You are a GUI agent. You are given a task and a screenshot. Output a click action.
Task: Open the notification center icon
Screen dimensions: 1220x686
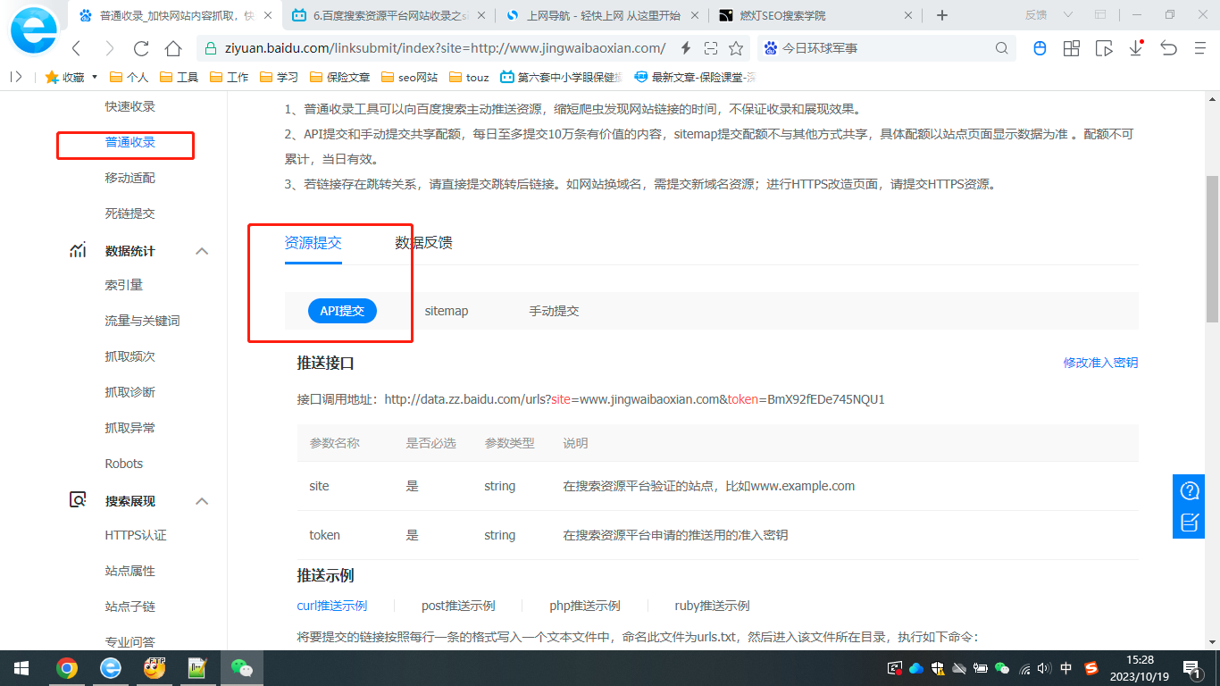(x=1191, y=668)
